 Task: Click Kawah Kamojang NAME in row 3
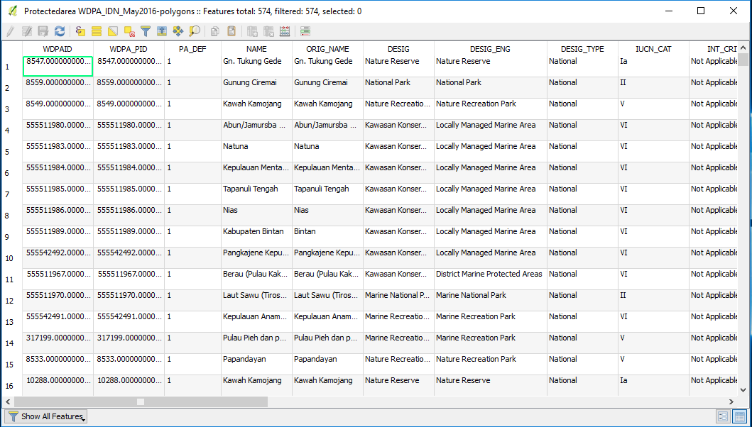[x=256, y=109]
